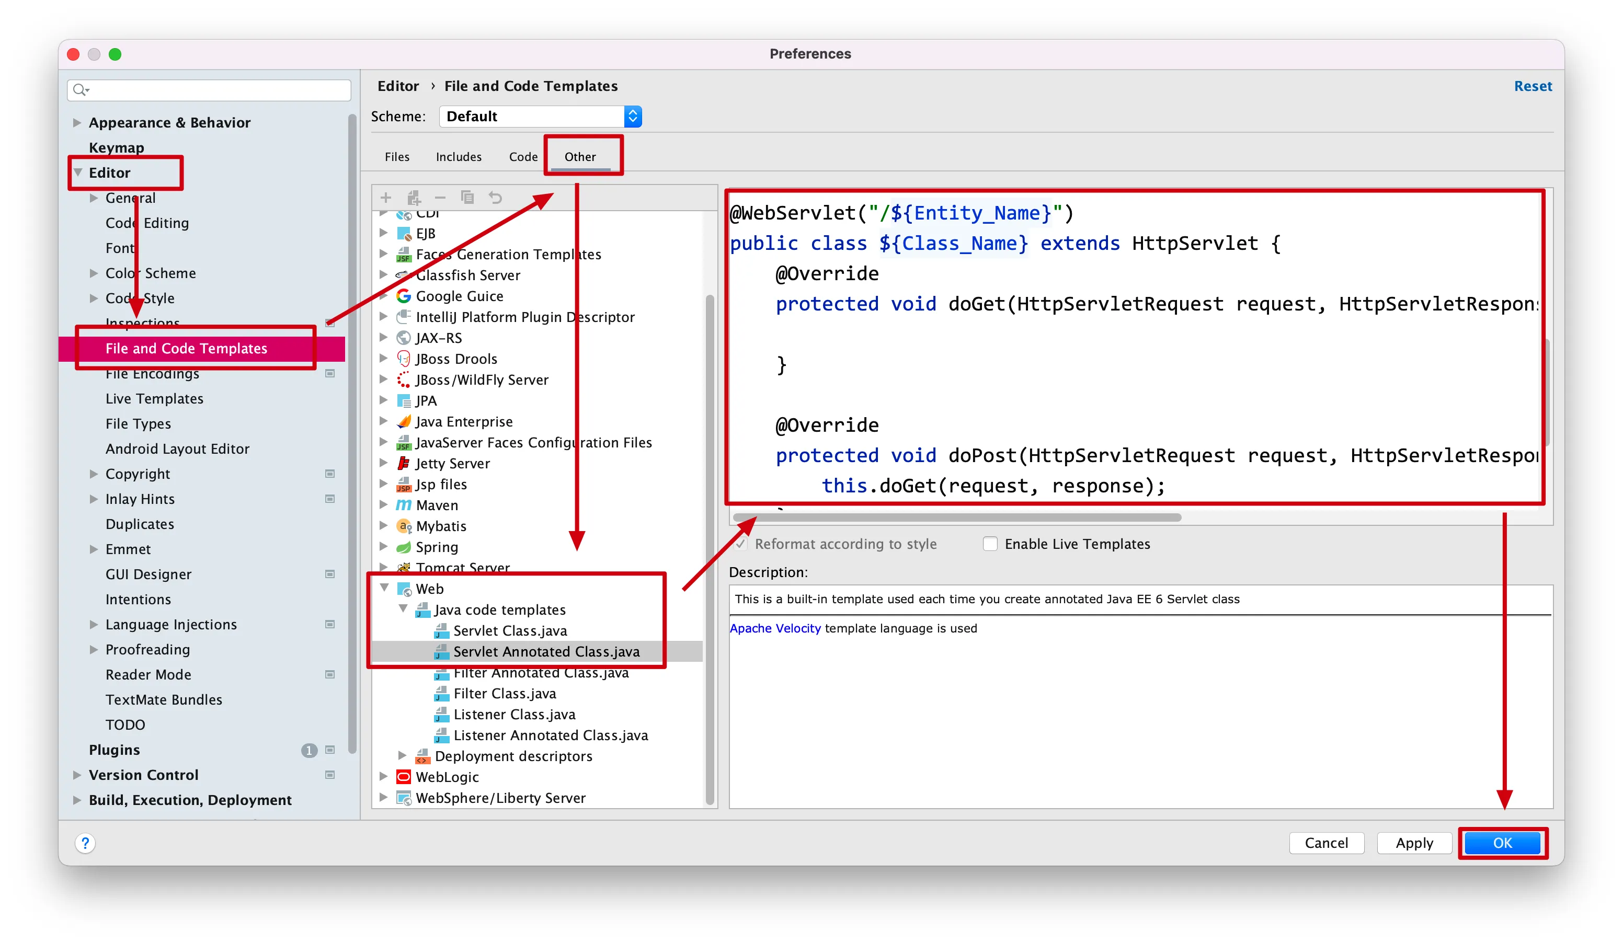Click the Jetty Server icon
This screenshot has width=1623, height=943.
[x=404, y=464]
